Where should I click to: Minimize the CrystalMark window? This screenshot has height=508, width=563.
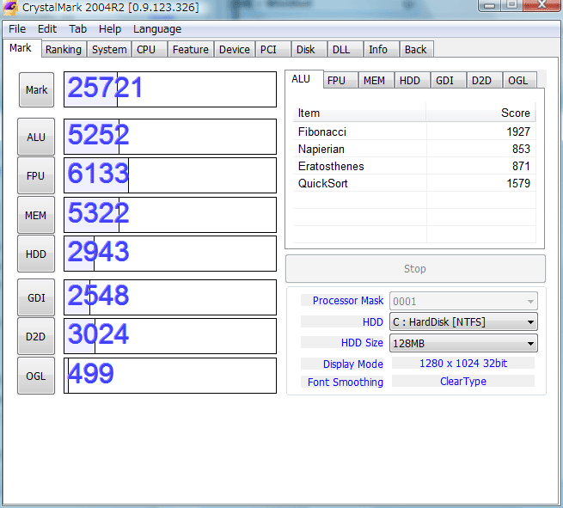pyautogui.click(x=490, y=5)
